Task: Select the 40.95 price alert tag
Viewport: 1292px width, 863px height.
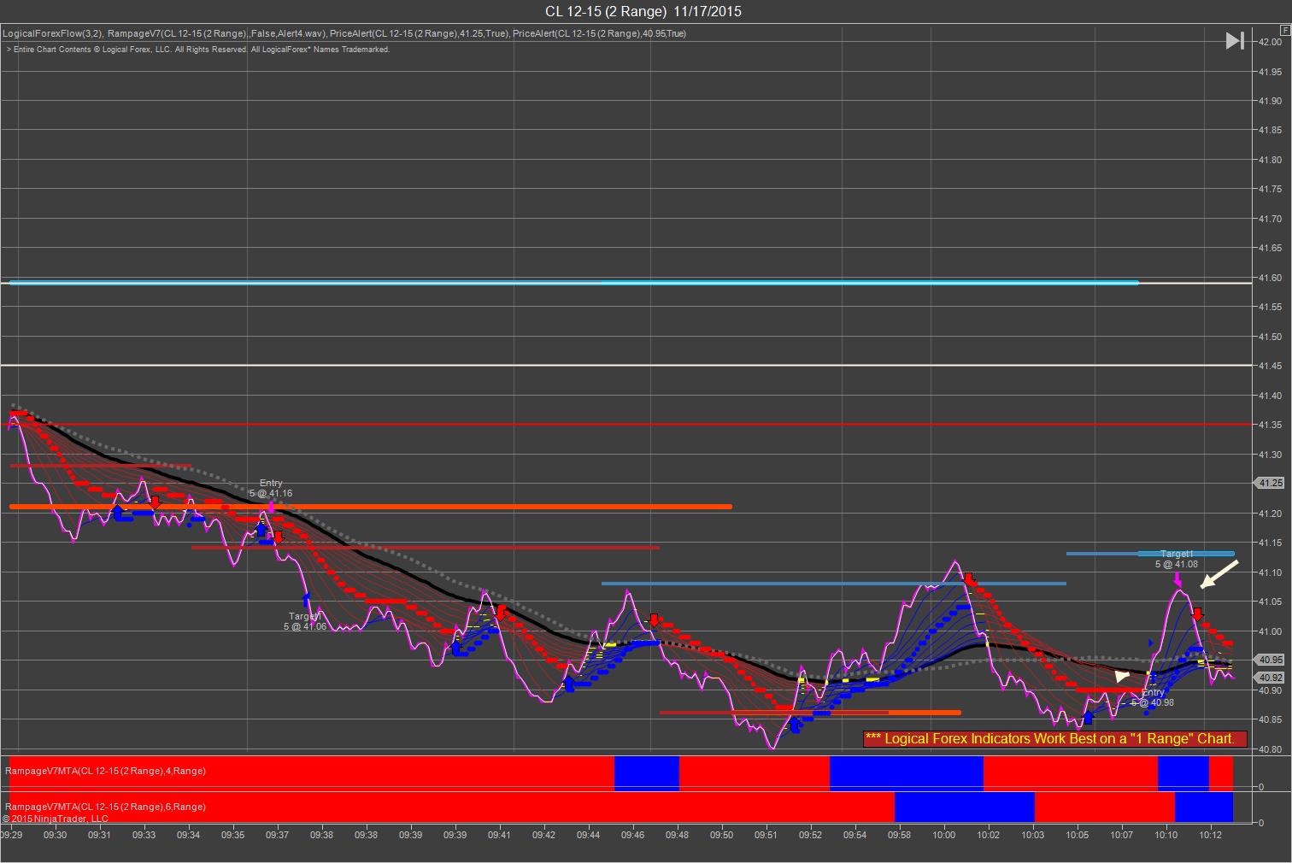Action: coord(1271,660)
